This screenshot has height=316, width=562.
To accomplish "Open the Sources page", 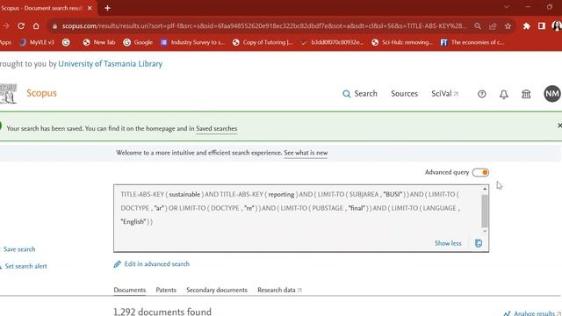I will click(x=404, y=94).
